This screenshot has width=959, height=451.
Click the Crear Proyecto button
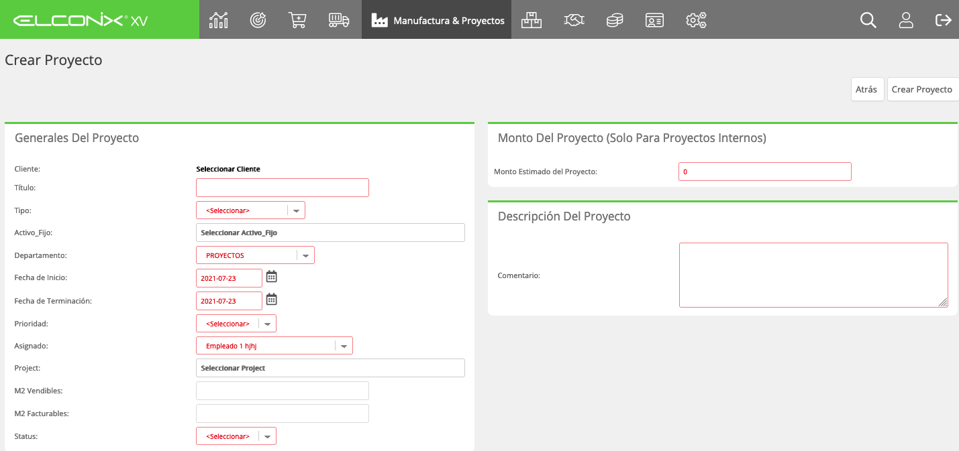pyautogui.click(x=922, y=89)
